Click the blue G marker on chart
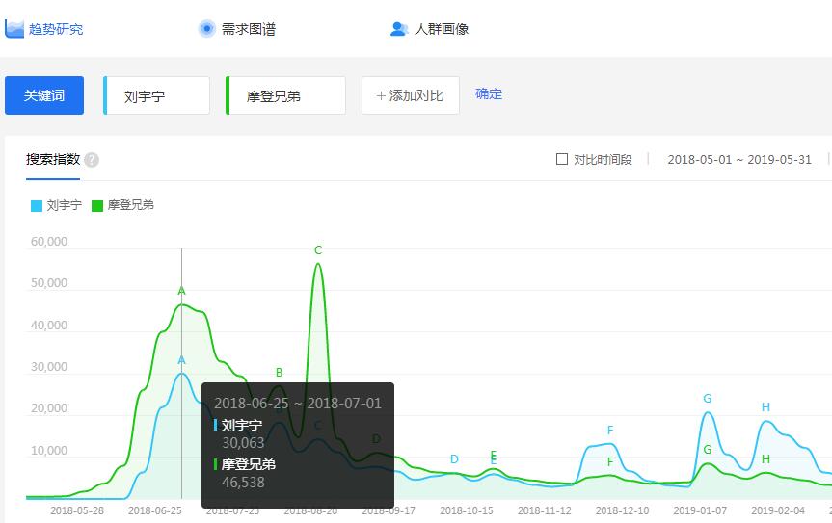 (708, 399)
